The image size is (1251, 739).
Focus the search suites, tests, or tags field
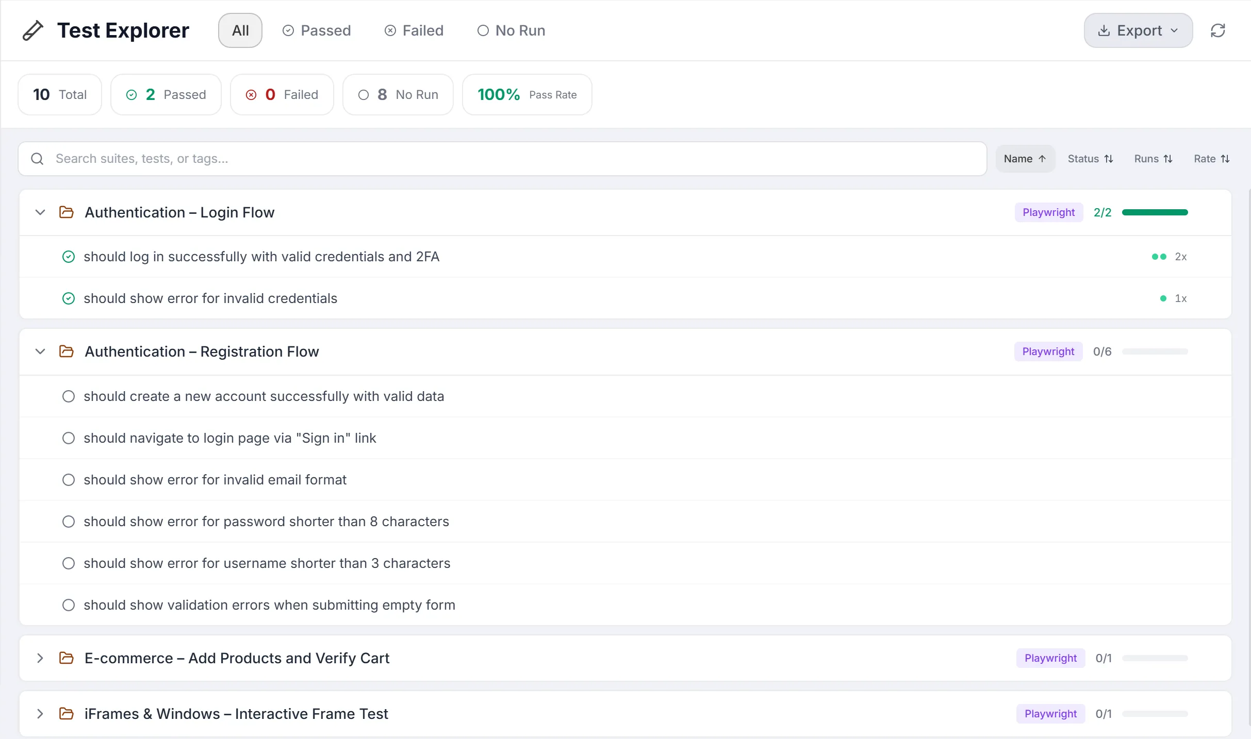pos(502,159)
